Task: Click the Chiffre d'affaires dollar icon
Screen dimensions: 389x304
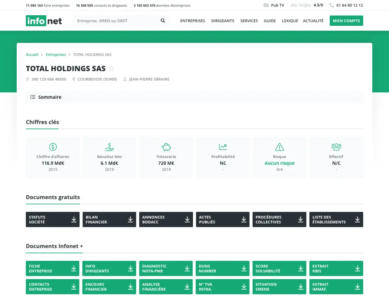Action: [53, 147]
